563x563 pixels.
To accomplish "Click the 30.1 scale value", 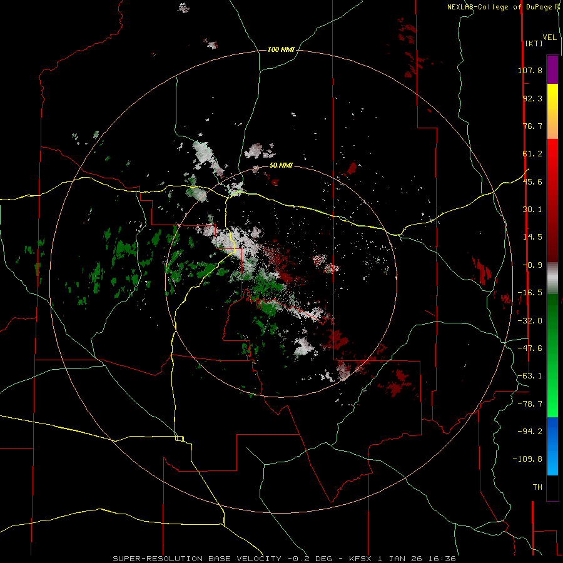I will pos(532,210).
